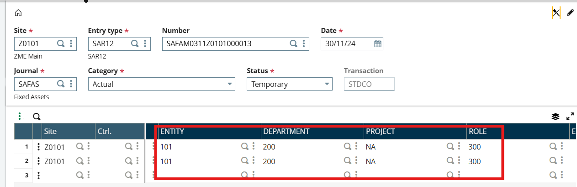Select row number 3 in grid
The height and width of the screenshot is (187, 577).
(x=26, y=175)
